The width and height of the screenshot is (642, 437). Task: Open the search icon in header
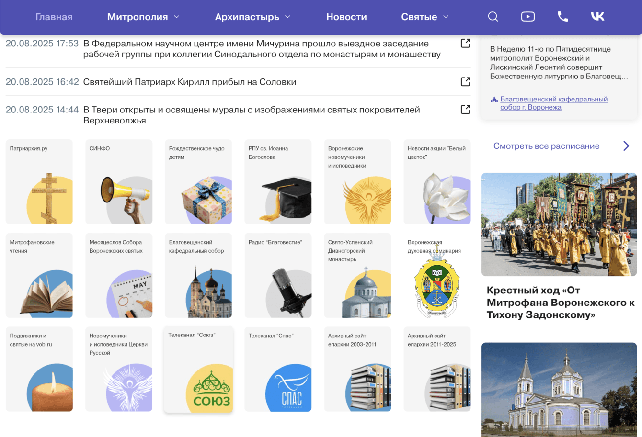493,17
